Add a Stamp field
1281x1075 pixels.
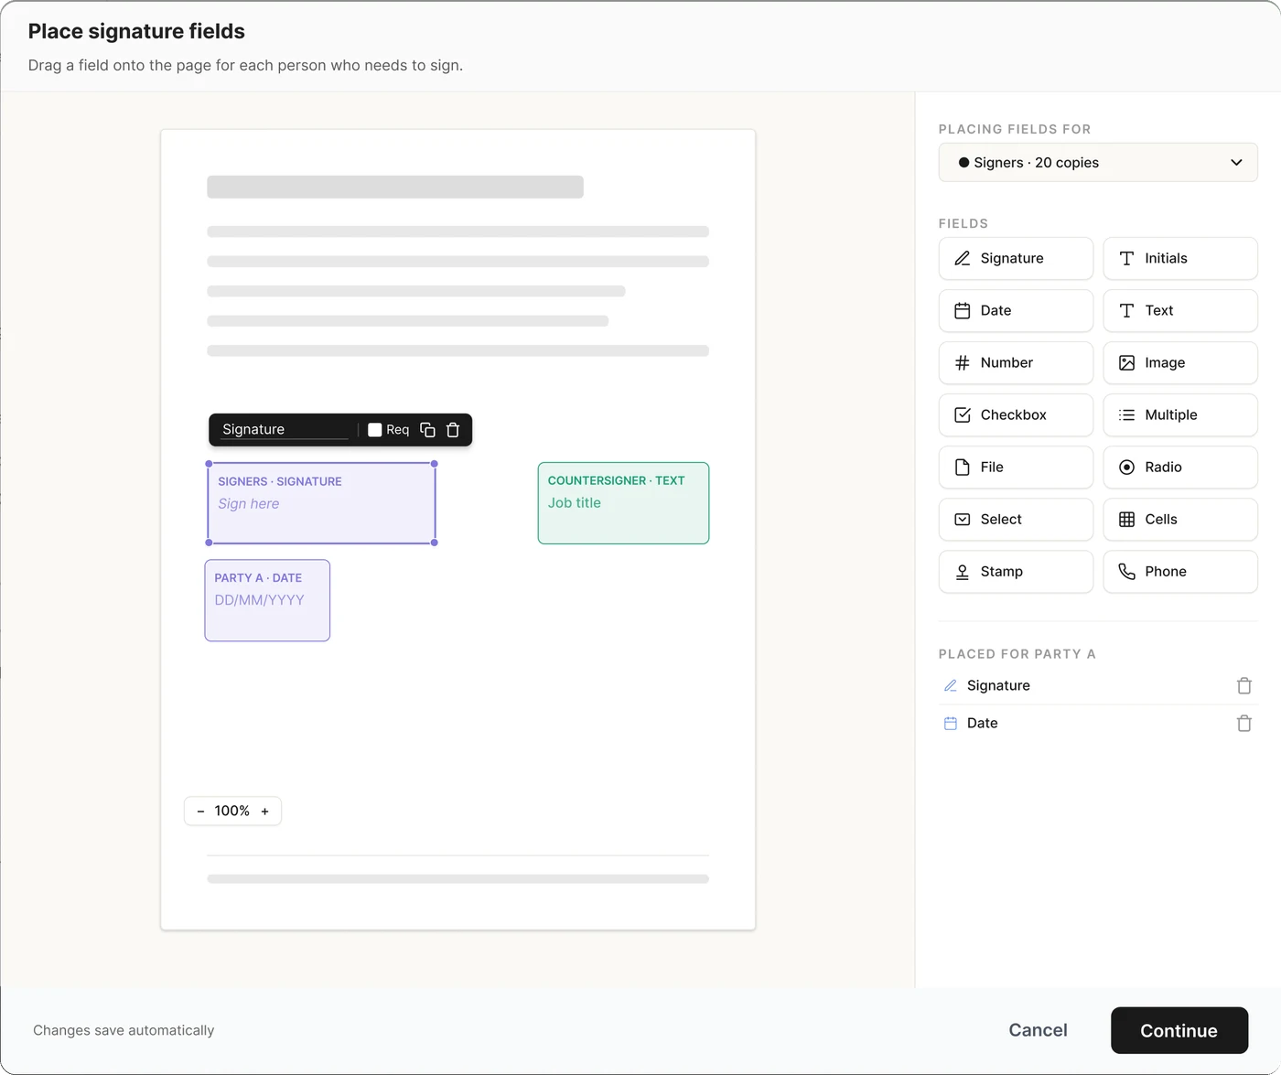pos(1016,572)
